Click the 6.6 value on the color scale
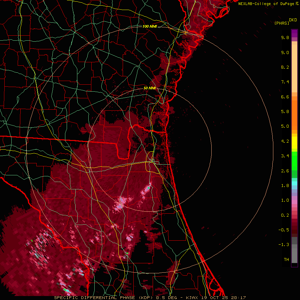This screenshot has width=300, height=300. (285, 97)
